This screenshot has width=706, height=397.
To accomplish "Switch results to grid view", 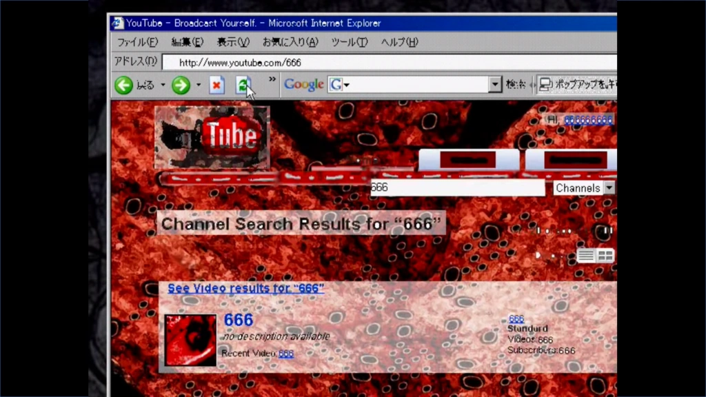I will point(606,255).
